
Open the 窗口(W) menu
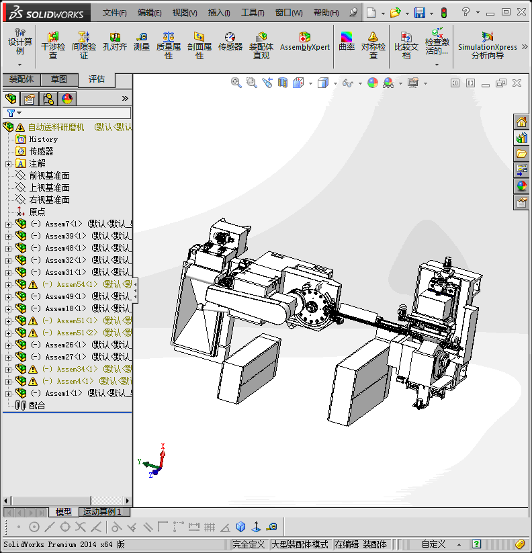click(x=289, y=13)
